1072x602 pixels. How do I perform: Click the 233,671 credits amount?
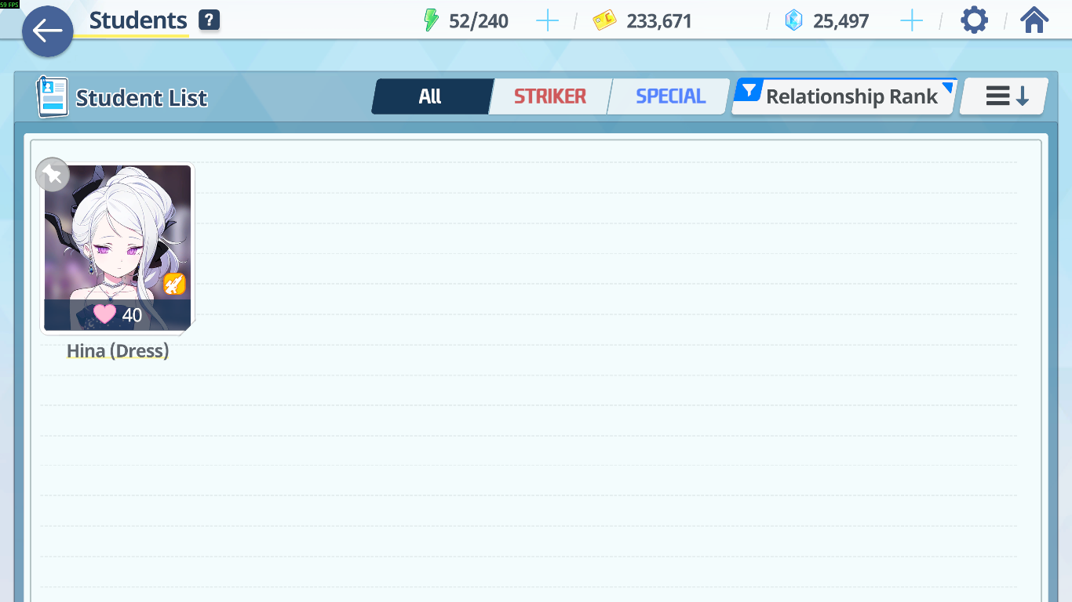tap(659, 21)
